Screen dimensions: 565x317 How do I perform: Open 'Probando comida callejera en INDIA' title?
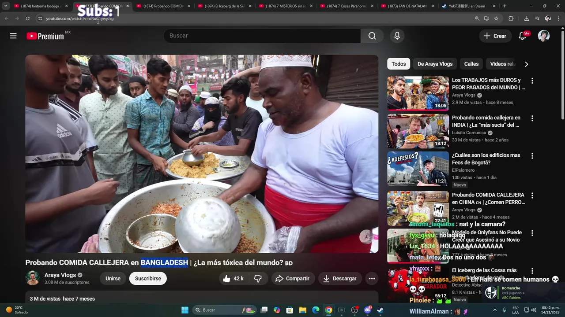pyautogui.click(x=486, y=122)
